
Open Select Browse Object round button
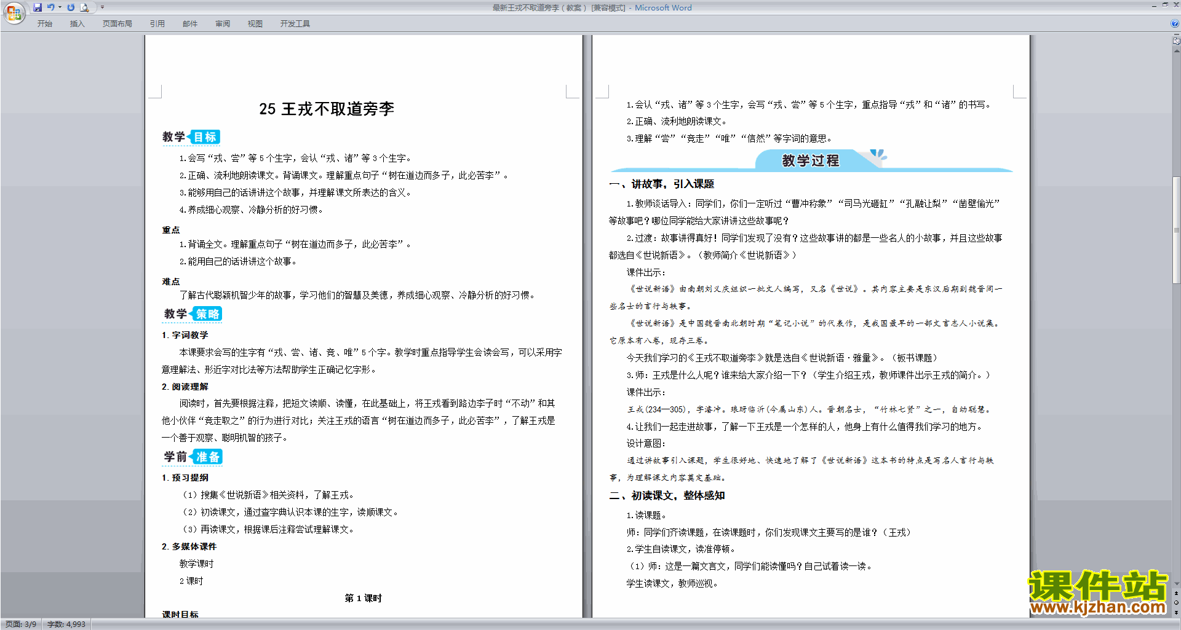(1176, 603)
